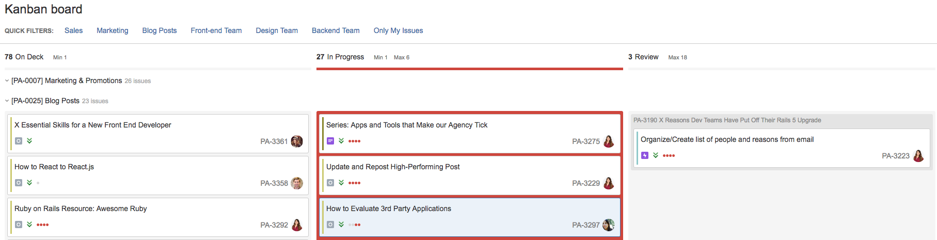Apply the Marketing quick filter

coord(113,30)
